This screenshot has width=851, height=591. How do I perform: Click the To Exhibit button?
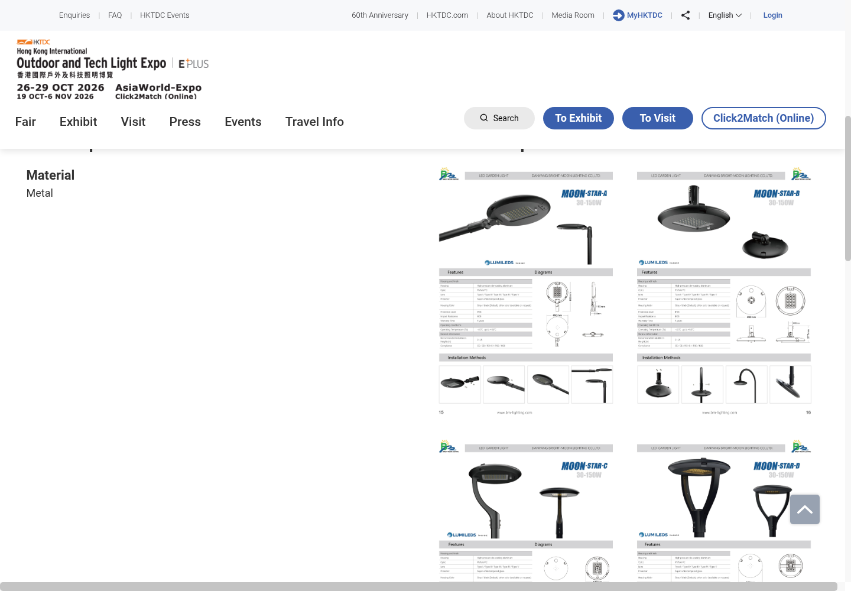pyautogui.click(x=579, y=118)
